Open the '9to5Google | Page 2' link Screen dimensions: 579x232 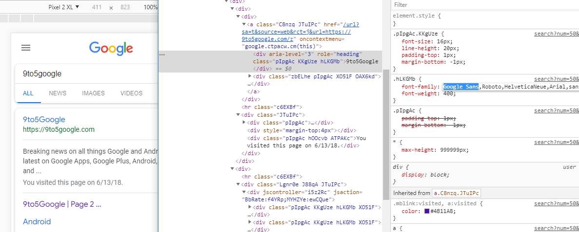point(62,204)
